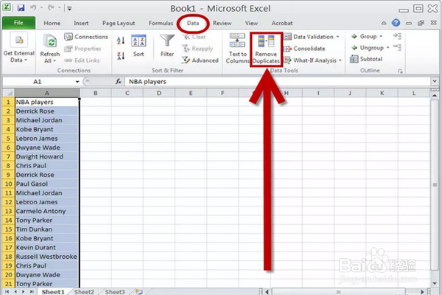
Task: Click the Insert Worksheet icon
Action: point(139,291)
